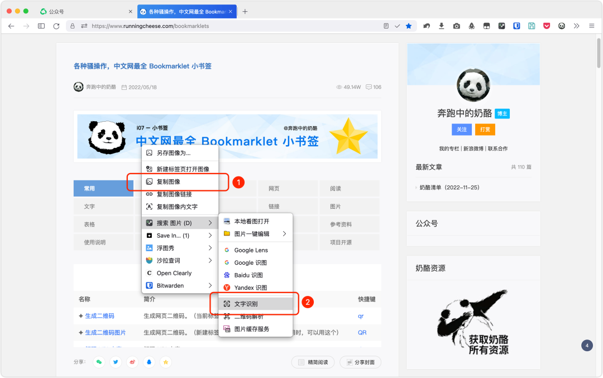Image resolution: width=603 pixels, height=378 pixels.
Task: Click the rocket extension icon
Action: click(x=471, y=26)
